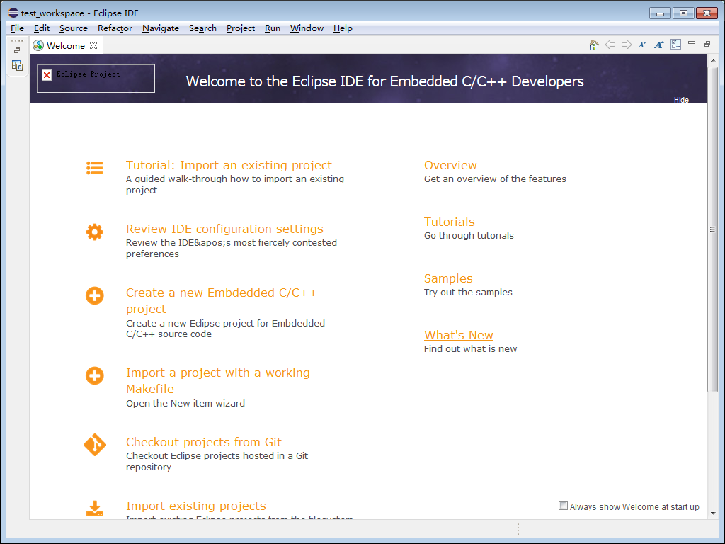725x544 pixels.
Task: Click 'Go through tutorials' text
Action: [469, 235]
